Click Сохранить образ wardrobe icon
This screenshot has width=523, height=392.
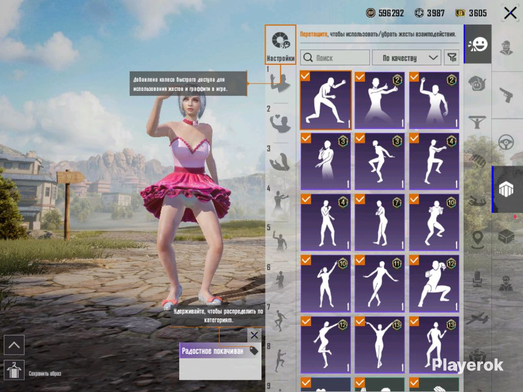(14, 370)
